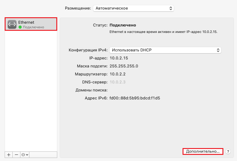
Task: Open Конфигурация IPv4 dropdown menu
Action: coord(165,50)
